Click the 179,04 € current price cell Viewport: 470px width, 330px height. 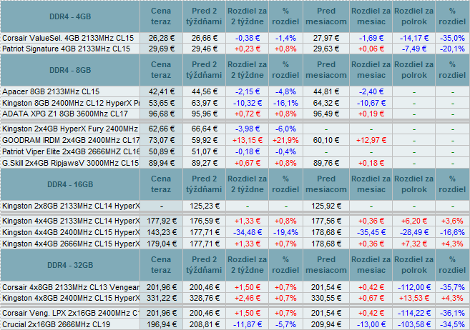pyautogui.click(x=161, y=244)
